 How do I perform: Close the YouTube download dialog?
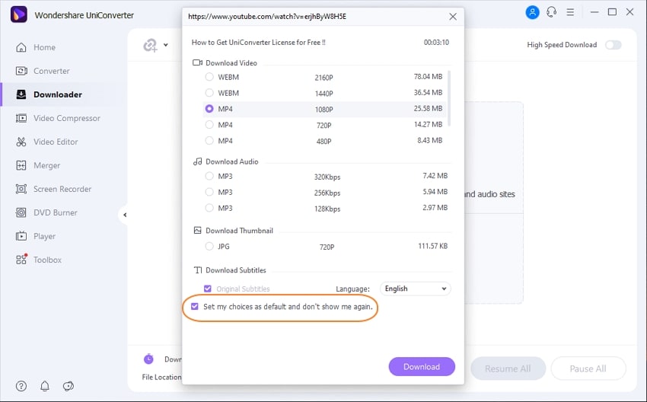coord(453,17)
